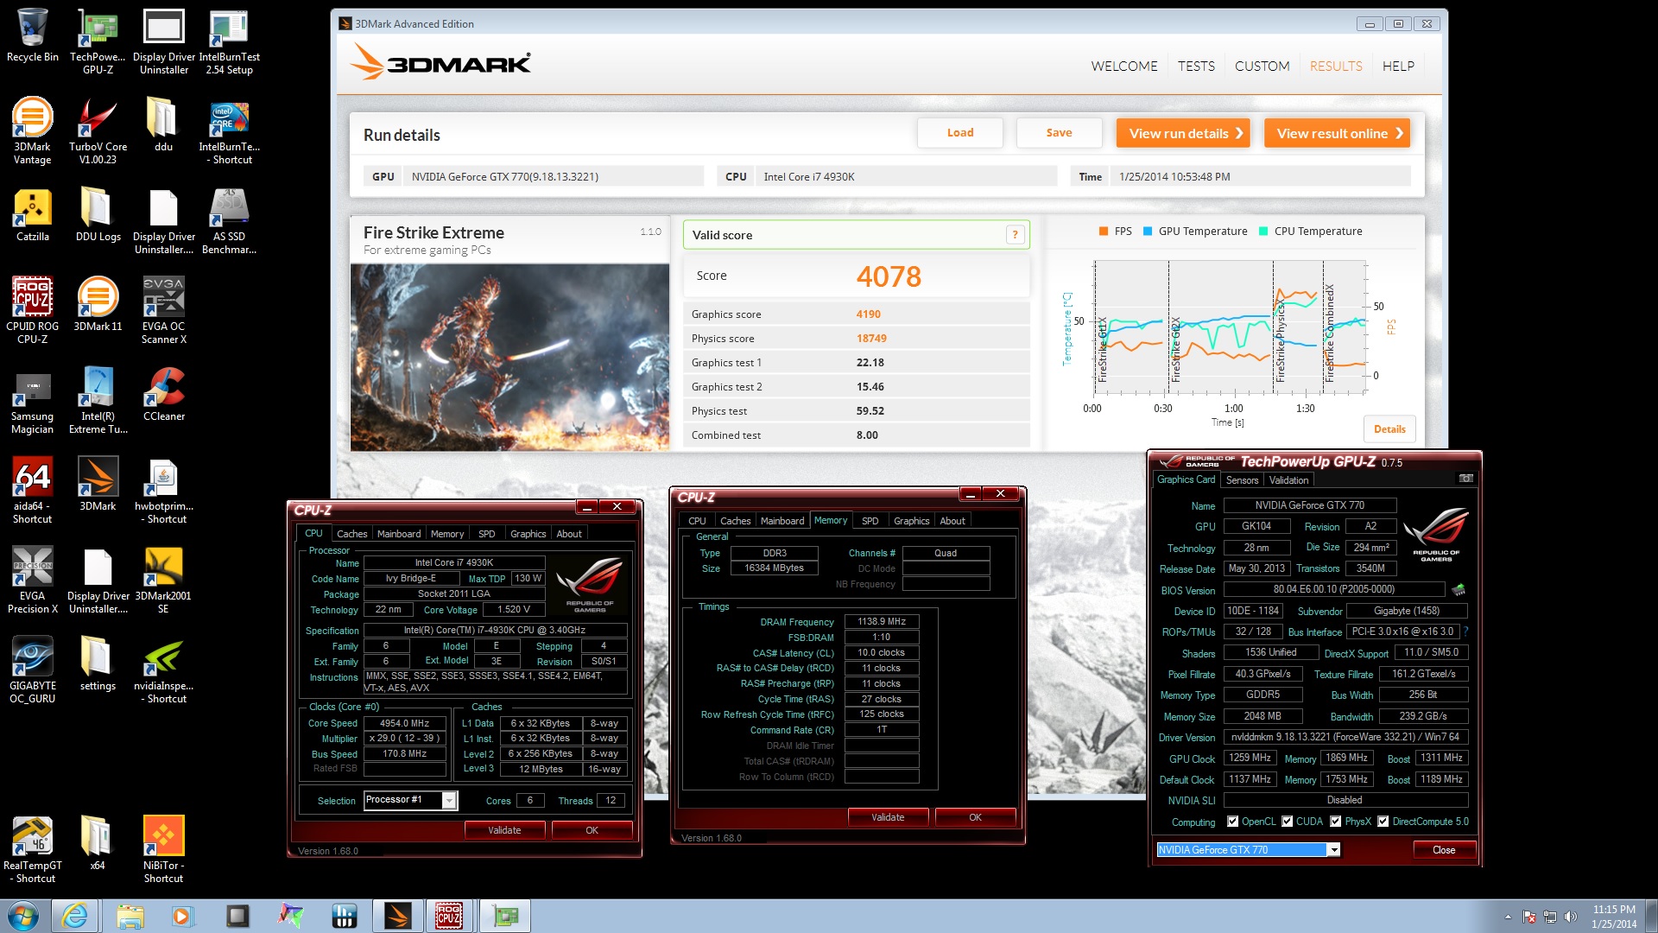The height and width of the screenshot is (933, 1658).
Task: Open 3DMark2001 SE desktop icon
Action: pyautogui.click(x=163, y=580)
